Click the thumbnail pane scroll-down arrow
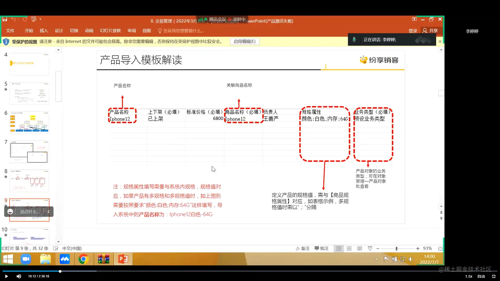Viewport: 500px width, 281px height. coord(59,242)
